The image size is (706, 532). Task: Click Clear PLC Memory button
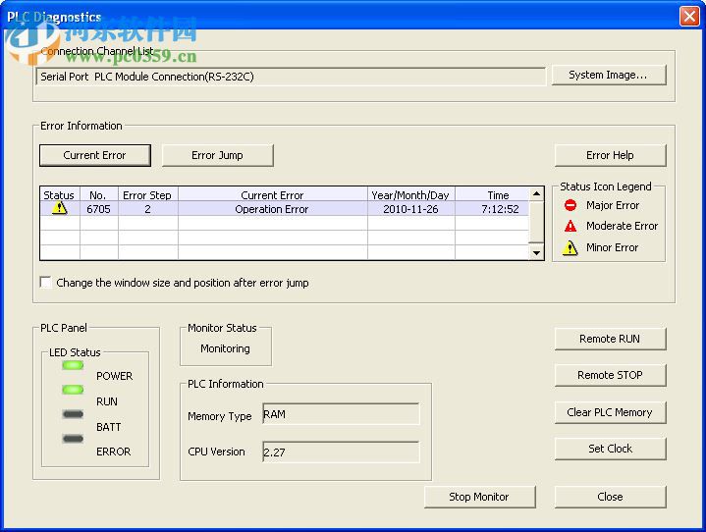(610, 412)
